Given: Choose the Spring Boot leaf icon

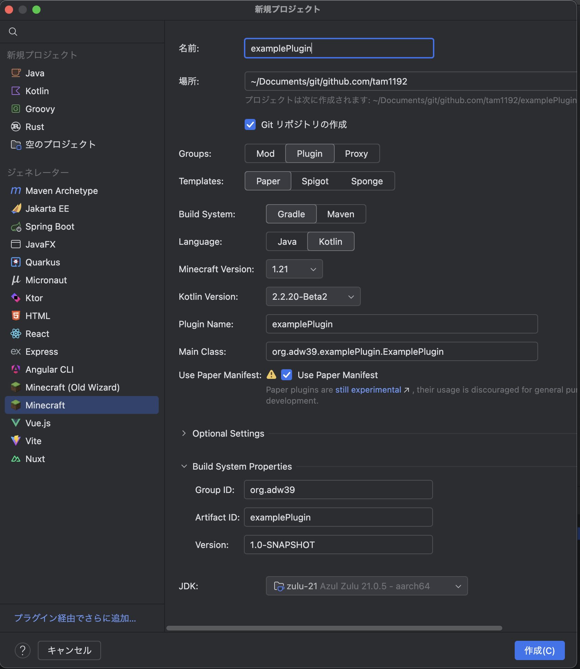Looking at the screenshot, I should pyautogui.click(x=16, y=226).
